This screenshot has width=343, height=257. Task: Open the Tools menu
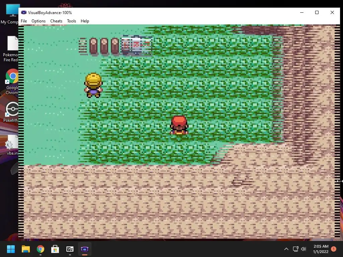72,21
